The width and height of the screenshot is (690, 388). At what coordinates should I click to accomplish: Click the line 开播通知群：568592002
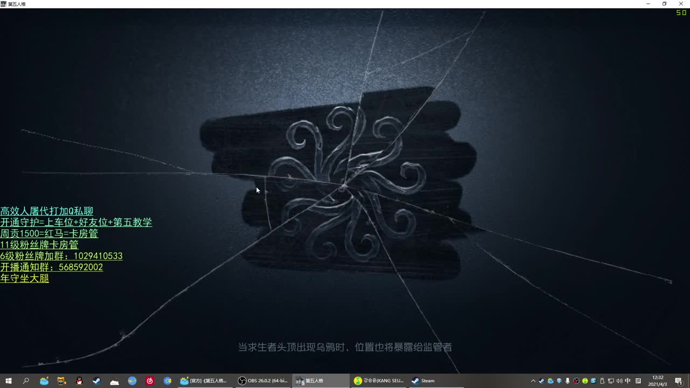pyautogui.click(x=52, y=267)
